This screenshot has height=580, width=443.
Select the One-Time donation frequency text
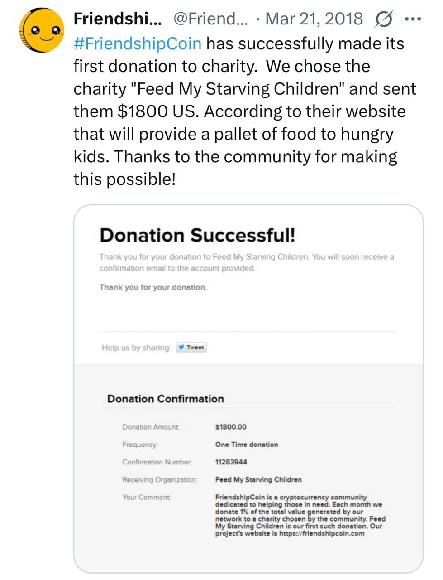point(247,445)
